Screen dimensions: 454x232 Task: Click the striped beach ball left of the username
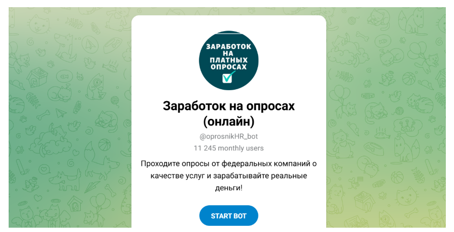[105, 145]
